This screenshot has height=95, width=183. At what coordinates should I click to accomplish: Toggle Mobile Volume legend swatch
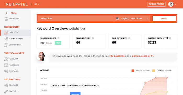(x=133, y=71)
